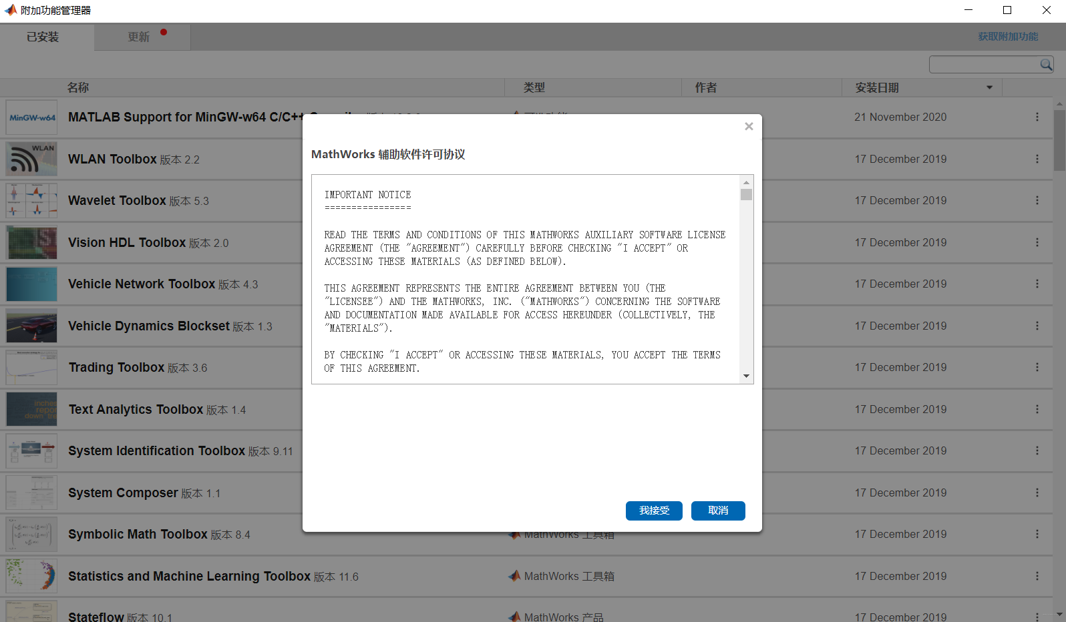This screenshot has height=622, width=1066.
Task: Click the Statistics and Machine Learning thumbnail
Action: [31, 576]
